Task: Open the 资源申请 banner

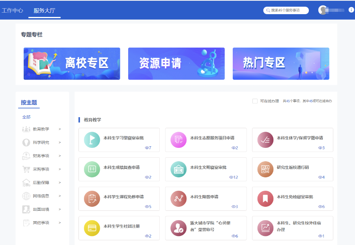Action: tap(176, 64)
